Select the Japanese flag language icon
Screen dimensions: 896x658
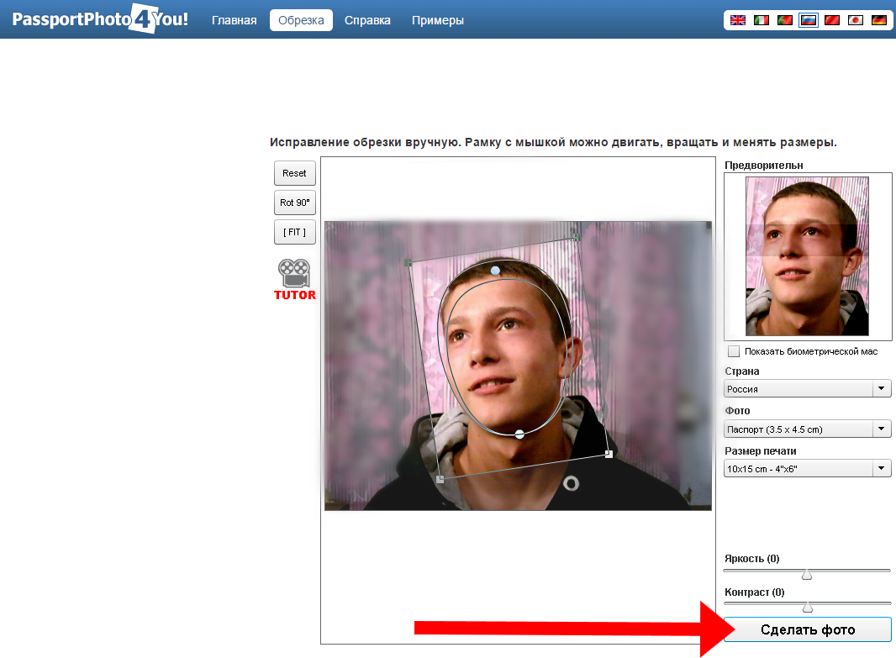point(856,20)
